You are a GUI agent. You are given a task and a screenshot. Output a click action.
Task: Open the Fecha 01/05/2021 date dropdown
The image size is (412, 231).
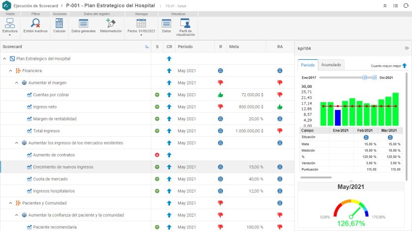141,27
